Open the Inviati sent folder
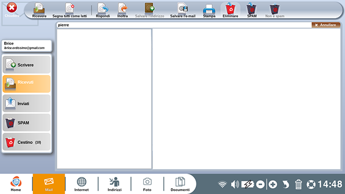 (x=27, y=103)
